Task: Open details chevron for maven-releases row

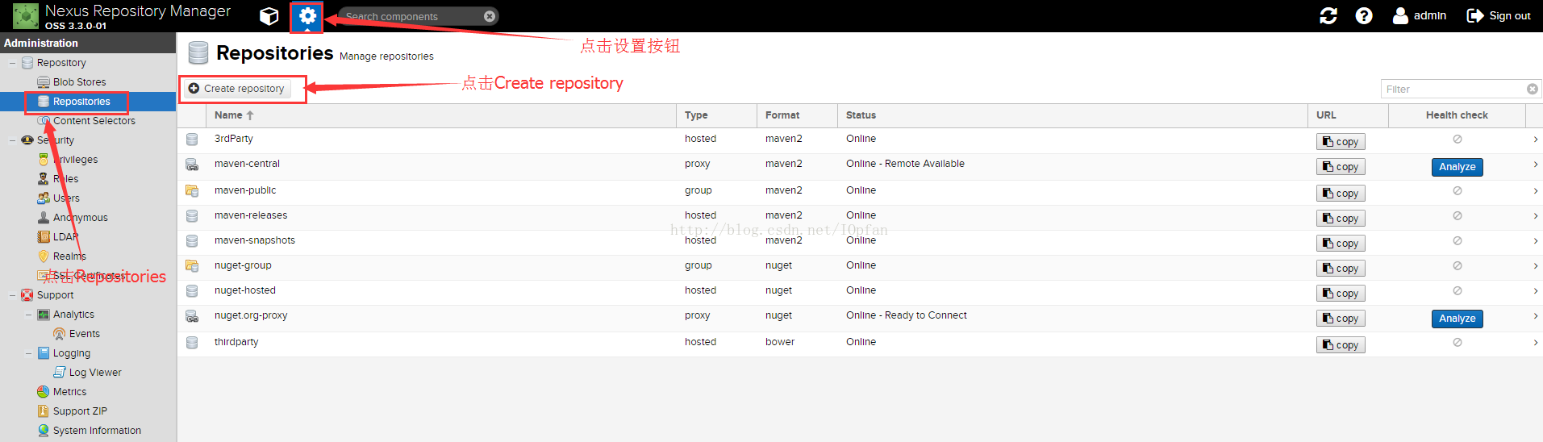Action: pos(1535,216)
